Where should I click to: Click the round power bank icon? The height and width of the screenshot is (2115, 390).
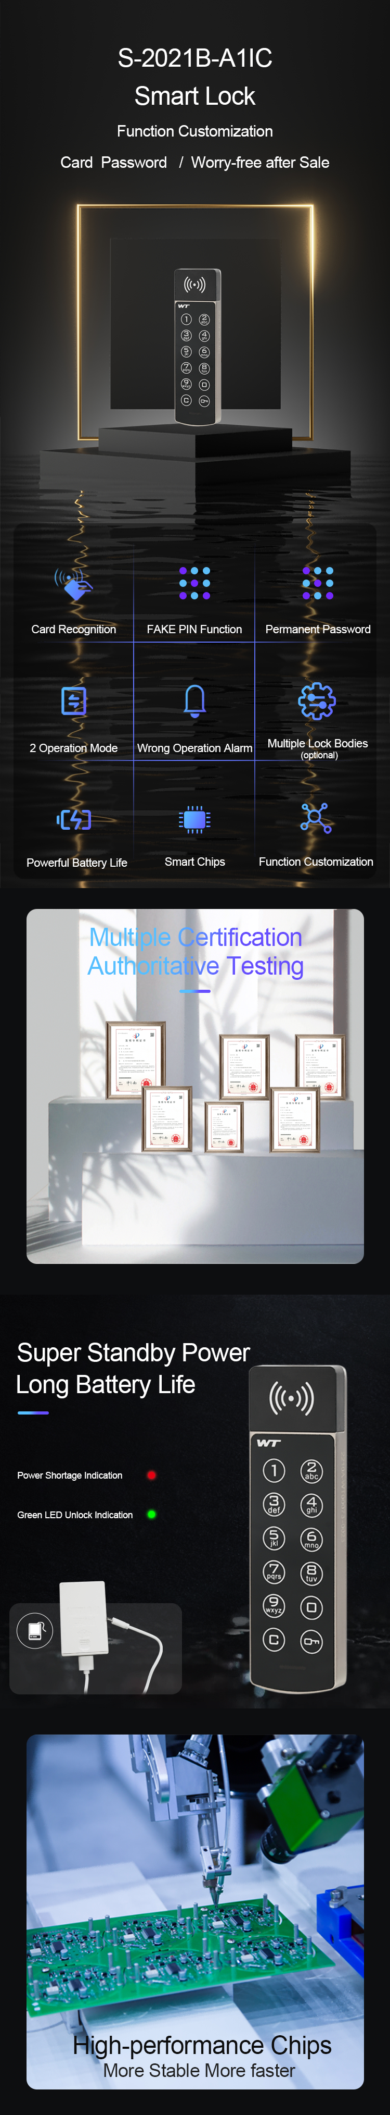coord(35,1630)
